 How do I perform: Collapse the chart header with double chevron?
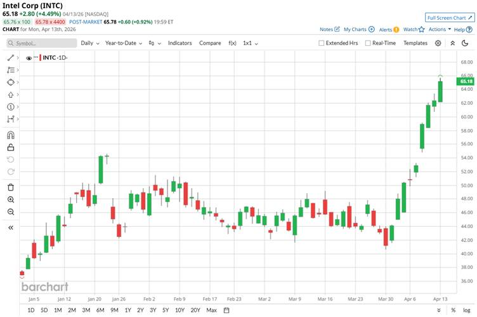click(x=453, y=43)
